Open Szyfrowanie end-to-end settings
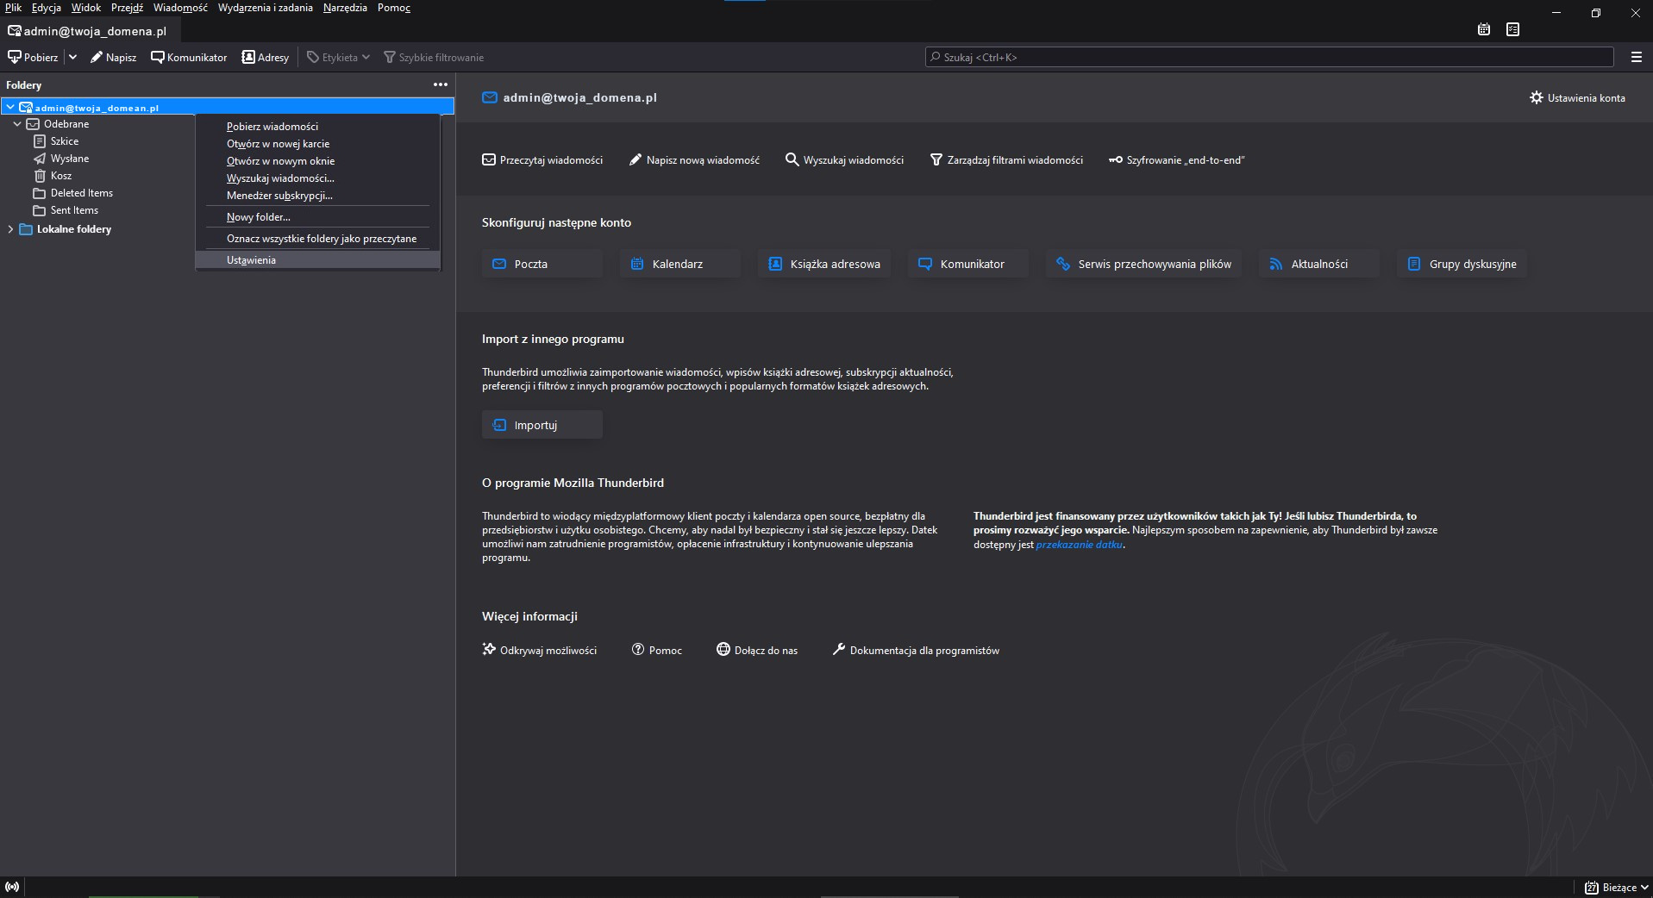Image resolution: width=1653 pixels, height=898 pixels. (1177, 160)
